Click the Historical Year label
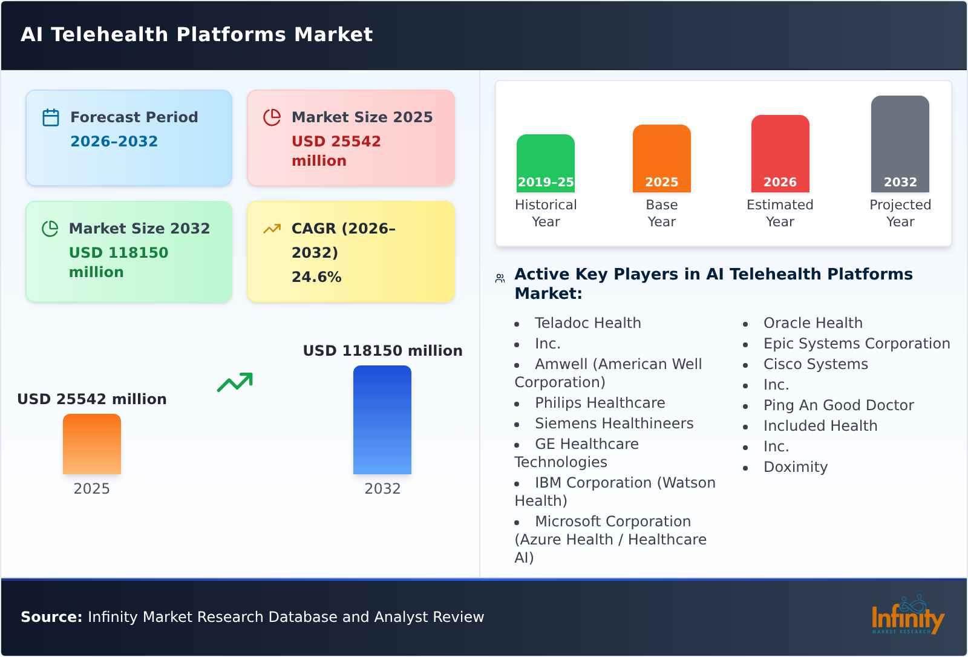Image resolution: width=968 pixels, height=657 pixels. [546, 214]
